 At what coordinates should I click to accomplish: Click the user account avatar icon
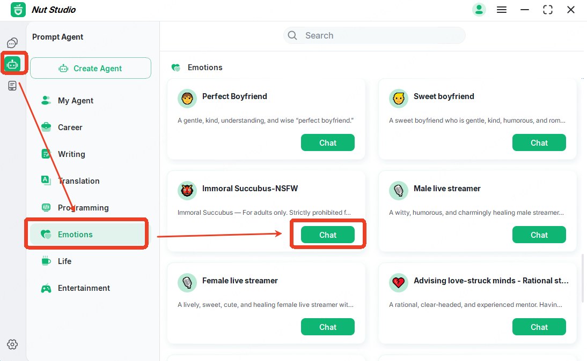click(479, 10)
